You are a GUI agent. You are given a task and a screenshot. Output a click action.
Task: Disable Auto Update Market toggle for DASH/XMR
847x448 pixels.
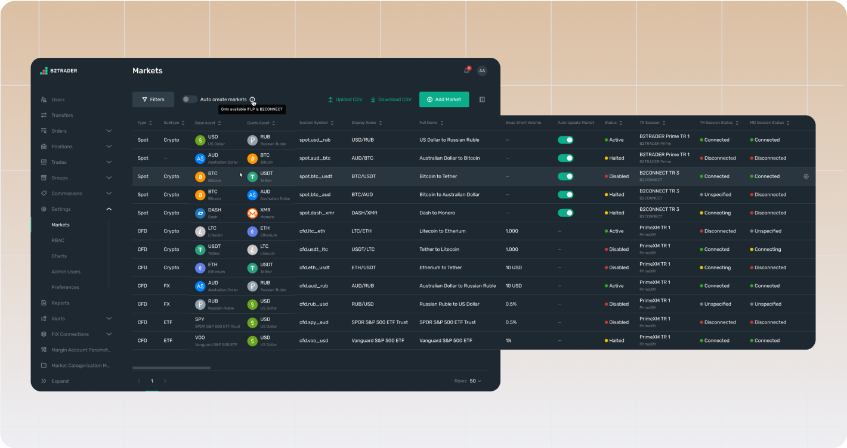(x=565, y=213)
